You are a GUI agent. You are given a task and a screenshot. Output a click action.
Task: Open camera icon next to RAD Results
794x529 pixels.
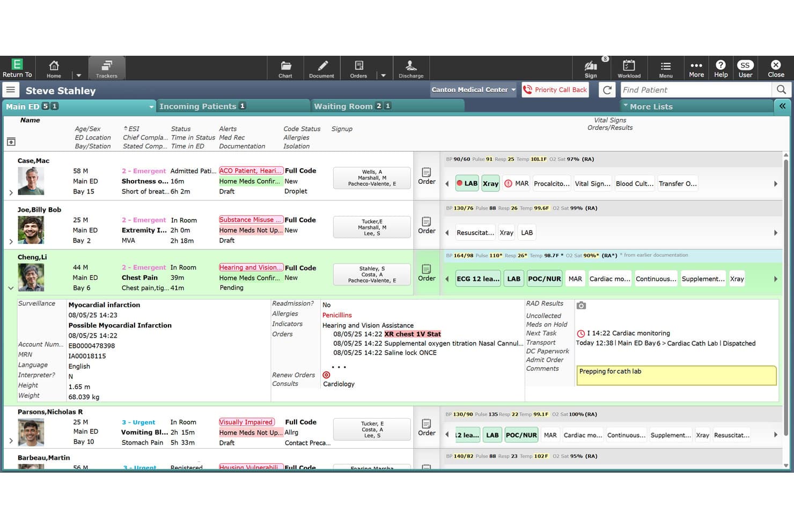pos(581,306)
